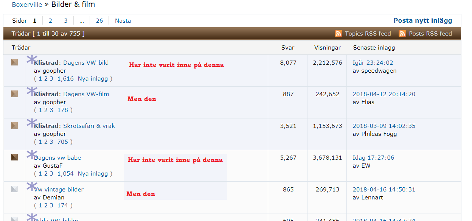Open last post dated Idag 17:27:06
Screen dimensions: 472x221
[373, 158]
